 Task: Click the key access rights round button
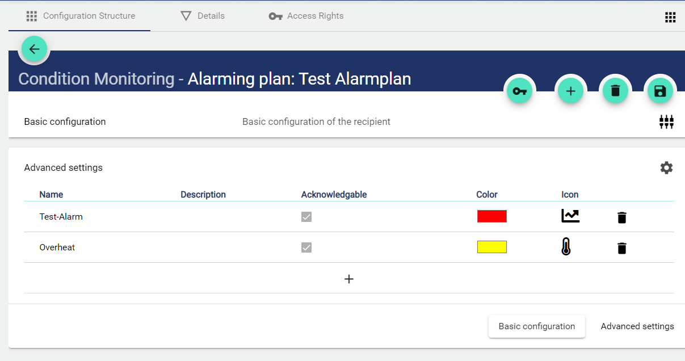pyautogui.click(x=519, y=91)
